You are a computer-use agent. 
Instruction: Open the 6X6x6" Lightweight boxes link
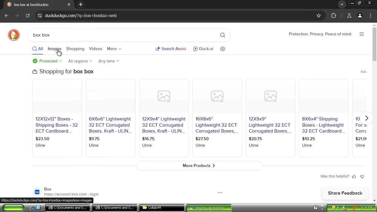(x=110, y=125)
